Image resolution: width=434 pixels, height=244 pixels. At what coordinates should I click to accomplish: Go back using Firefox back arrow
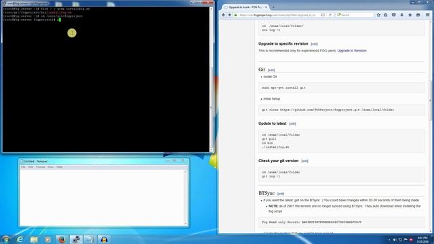[223, 15]
